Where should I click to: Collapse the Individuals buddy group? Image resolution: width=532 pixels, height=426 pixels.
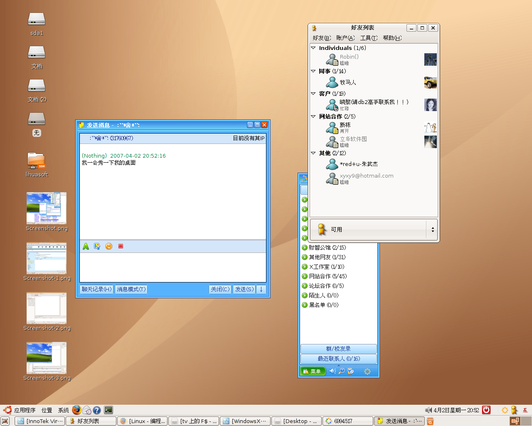tap(313, 48)
